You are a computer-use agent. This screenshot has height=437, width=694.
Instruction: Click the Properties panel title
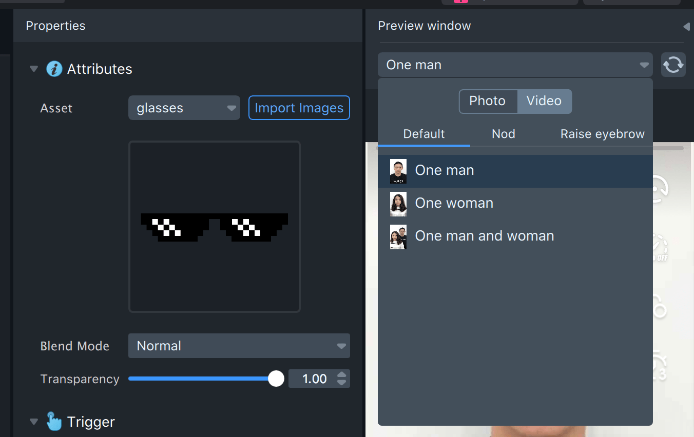point(55,26)
